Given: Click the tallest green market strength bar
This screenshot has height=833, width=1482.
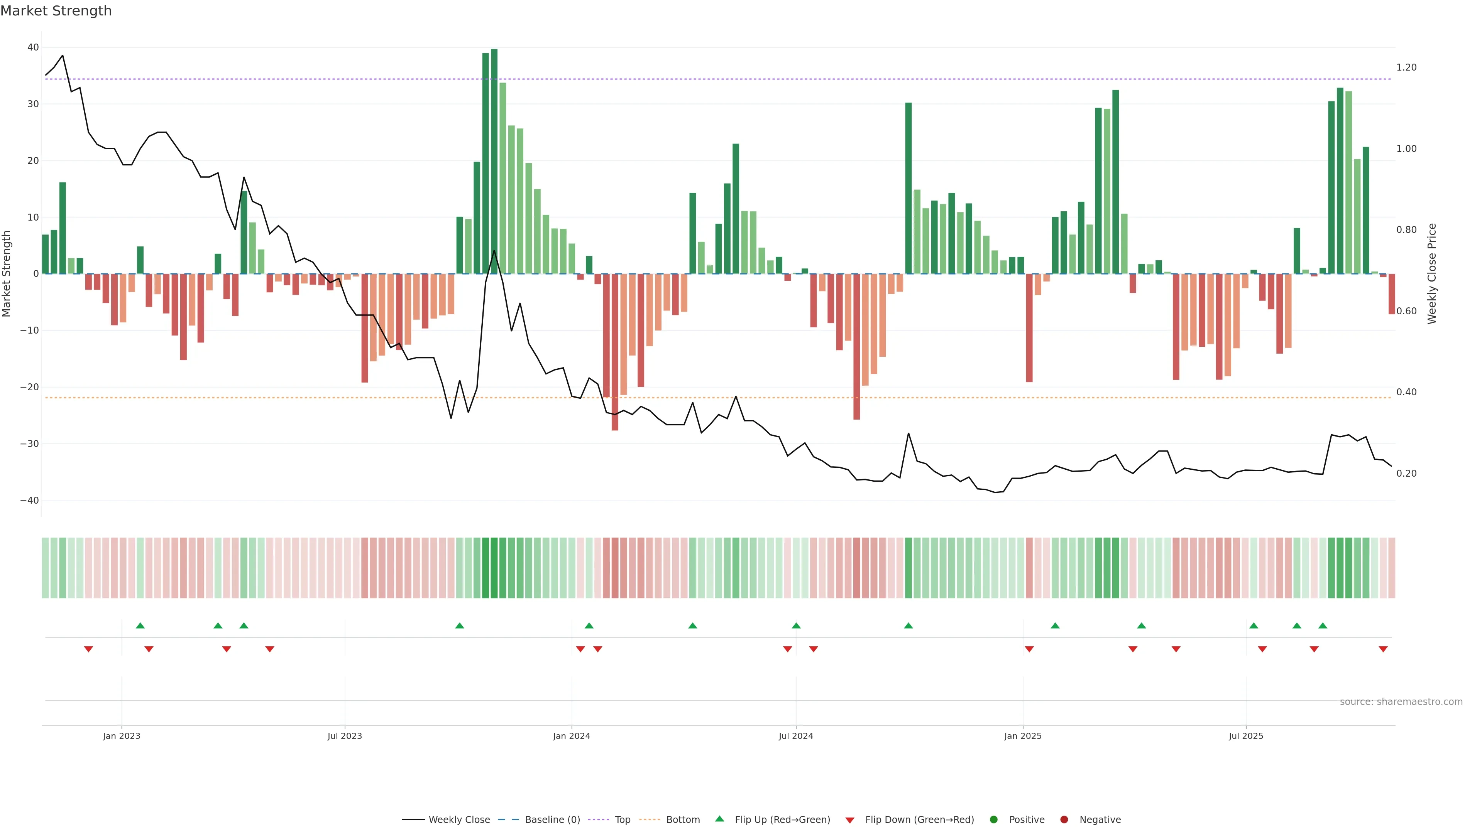Looking at the screenshot, I should click(x=494, y=161).
